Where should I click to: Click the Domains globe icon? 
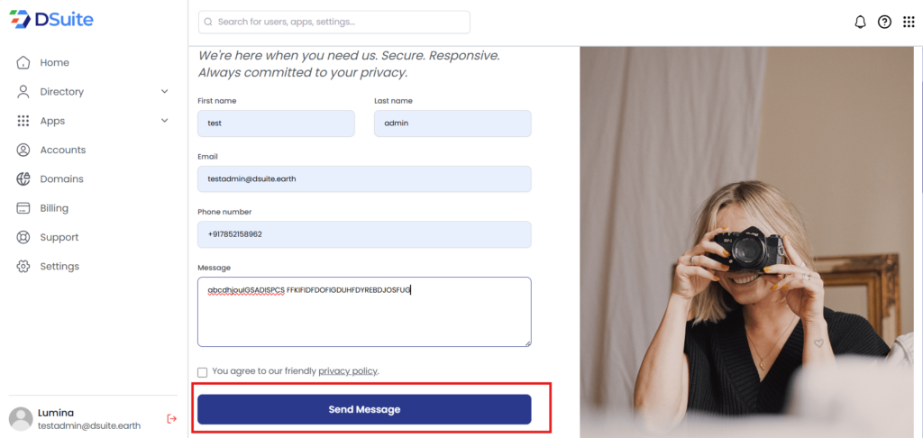(23, 179)
